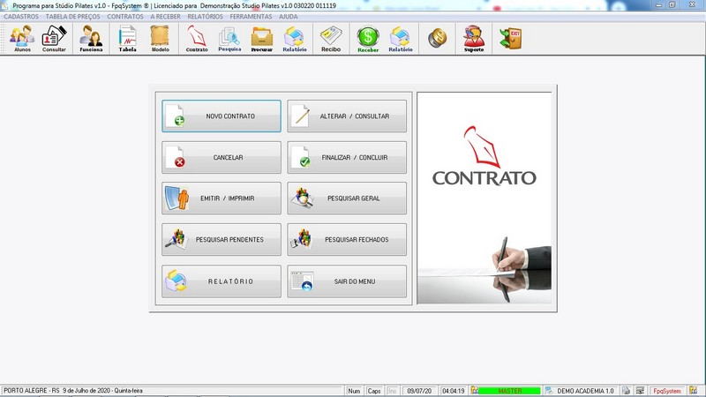Click the green Receber dollar icon
This screenshot has width=706, height=397.
[368, 39]
